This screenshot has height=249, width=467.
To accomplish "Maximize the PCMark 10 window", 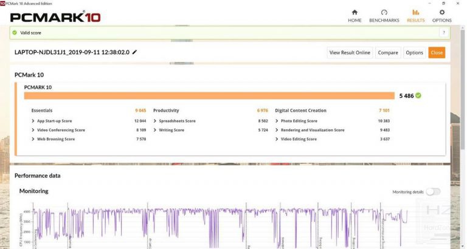I will (443, 3).
